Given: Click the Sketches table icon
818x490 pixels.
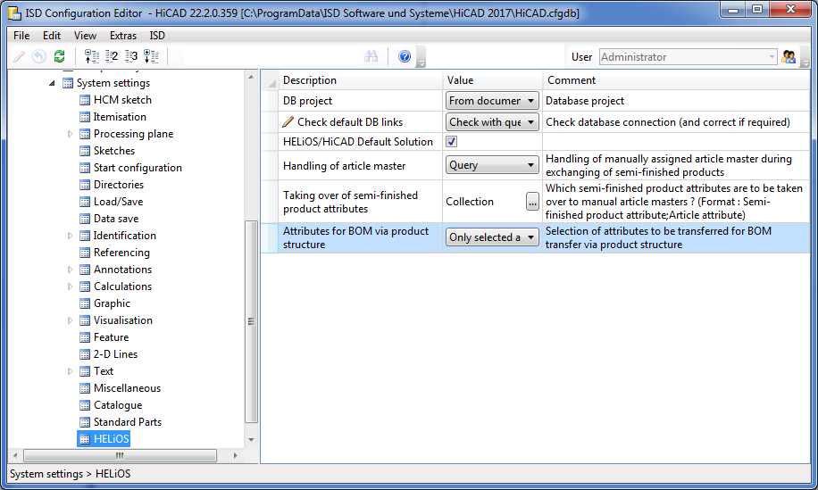Looking at the screenshot, I should 85,151.
